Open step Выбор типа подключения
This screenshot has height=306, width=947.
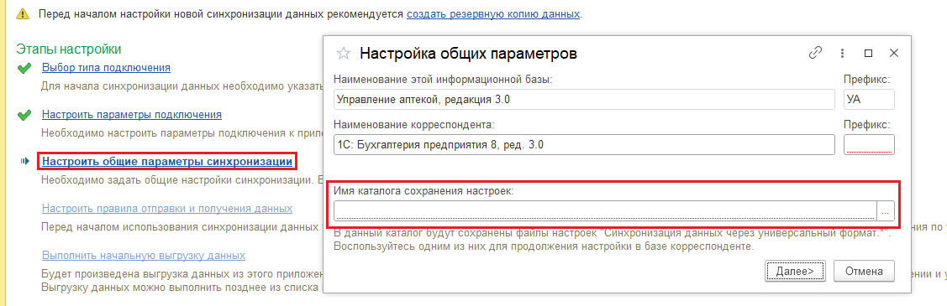106,67
